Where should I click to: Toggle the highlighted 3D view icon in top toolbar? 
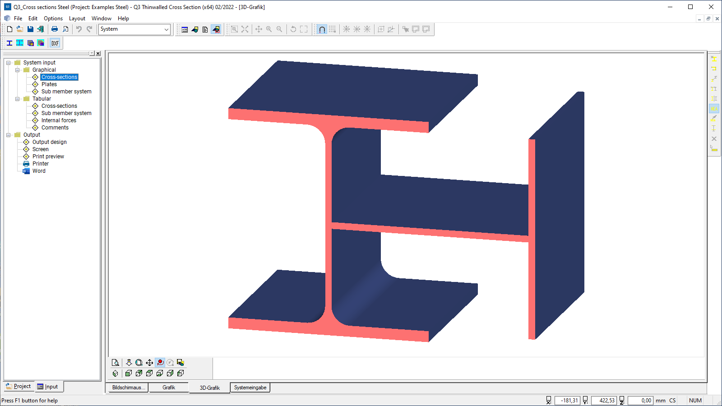[x=216, y=29]
